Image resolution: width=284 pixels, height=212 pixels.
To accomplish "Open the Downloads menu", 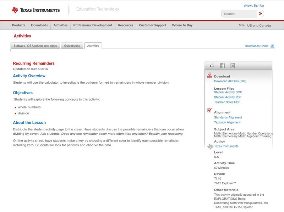I will pyautogui.click(x=39, y=25).
